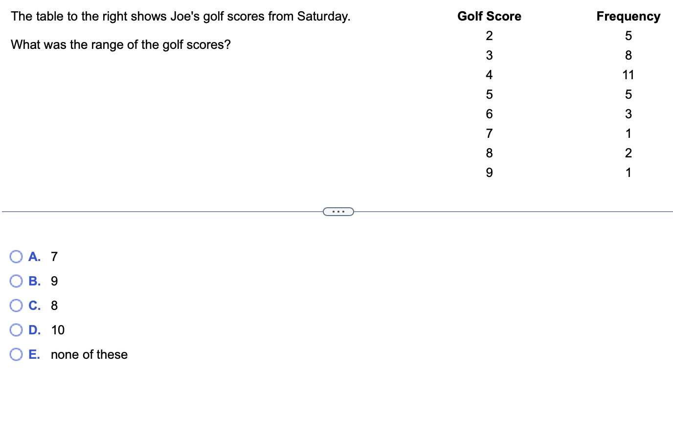
Task: Select radio button for answer A
Action: (x=16, y=257)
